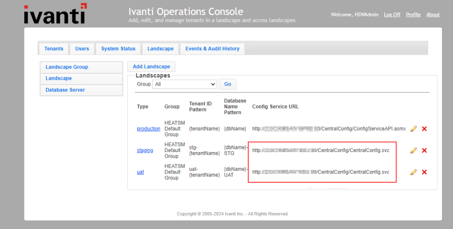This screenshot has width=453, height=229.
Task: Open the Events & Audit History tab
Action: pos(212,49)
